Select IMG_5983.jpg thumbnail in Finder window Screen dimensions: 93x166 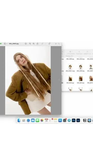[x=81, y=67]
